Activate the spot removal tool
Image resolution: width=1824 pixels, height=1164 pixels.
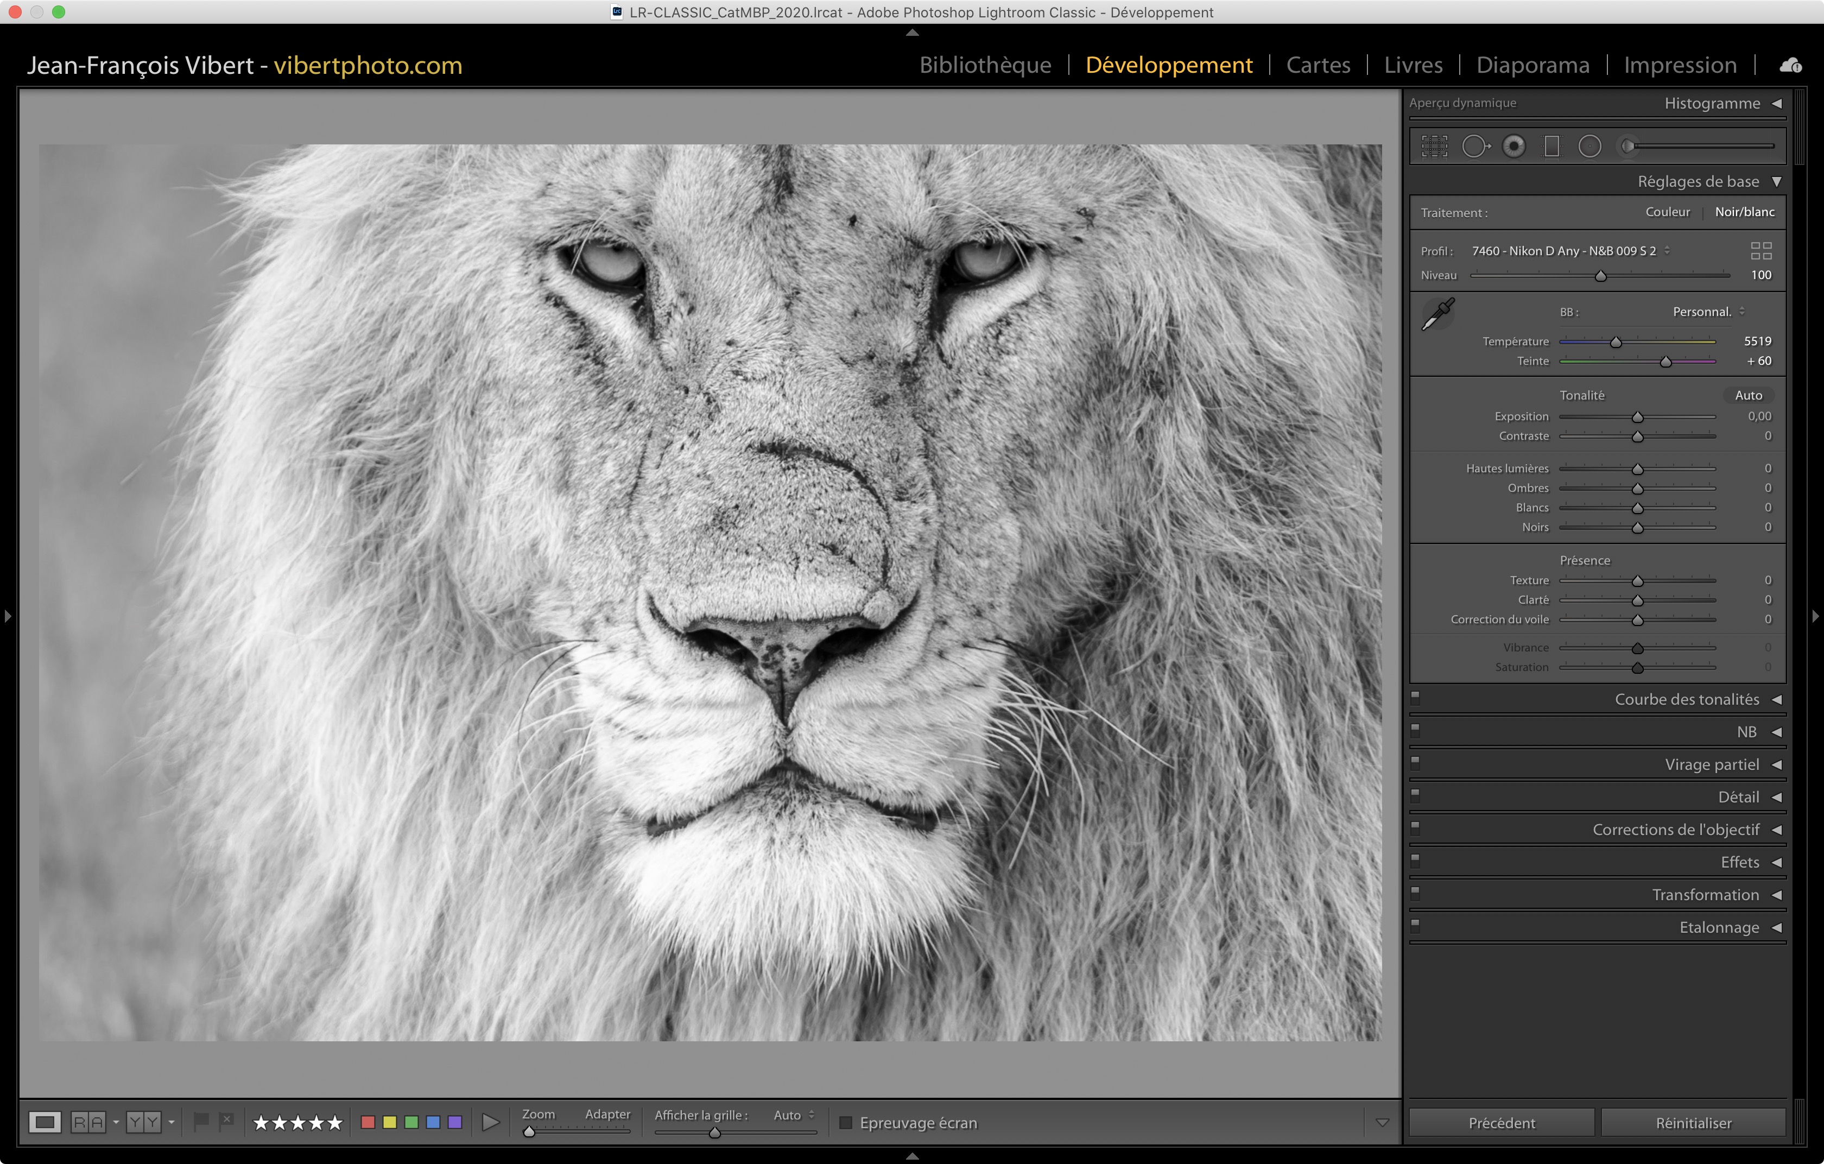tap(1474, 146)
